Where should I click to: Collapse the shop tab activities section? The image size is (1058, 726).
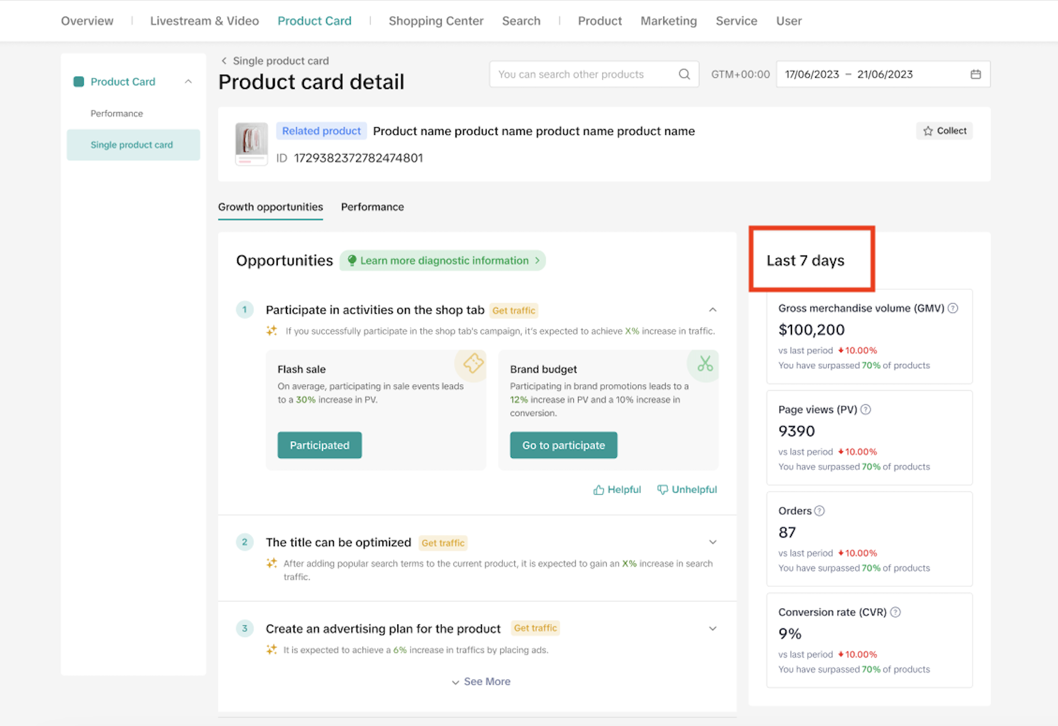click(x=713, y=310)
